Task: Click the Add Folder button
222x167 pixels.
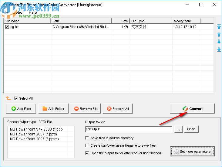Action: click(53, 109)
